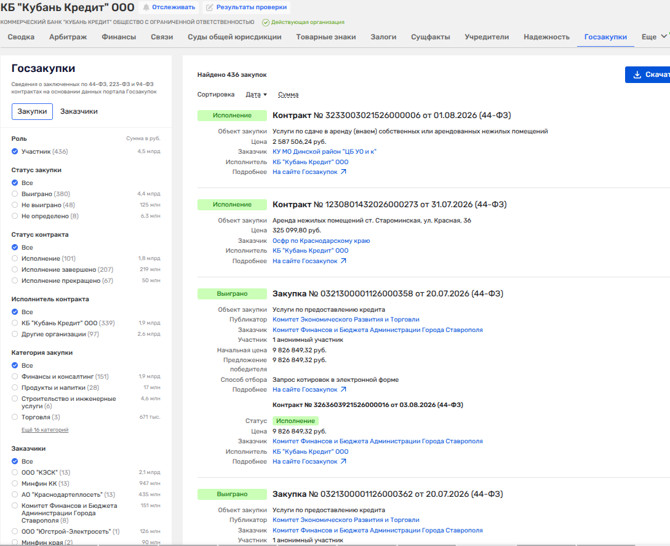This screenshot has height=546, width=670.
Task: Switch to the Залоги tab
Action: tap(383, 37)
